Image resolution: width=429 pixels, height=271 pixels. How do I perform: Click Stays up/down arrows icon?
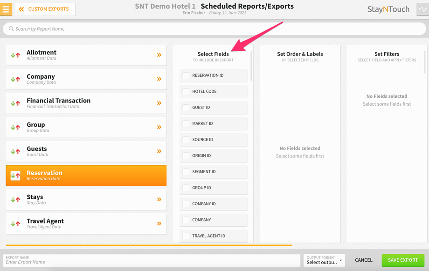tap(15, 199)
